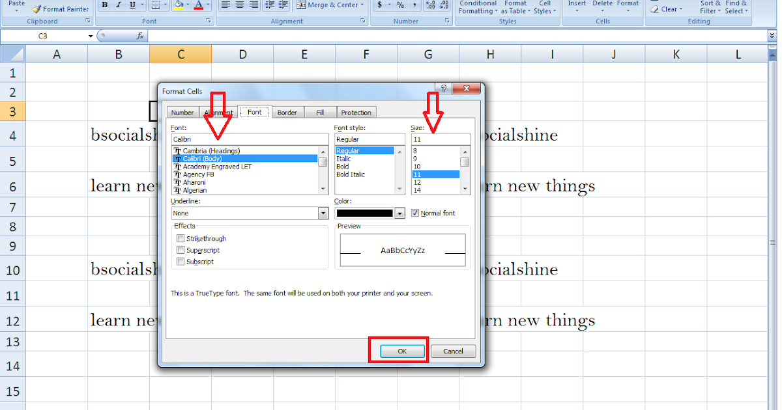The width and height of the screenshot is (782, 410).
Task: Confirm the dialog with OK
Action: [402, 351]
